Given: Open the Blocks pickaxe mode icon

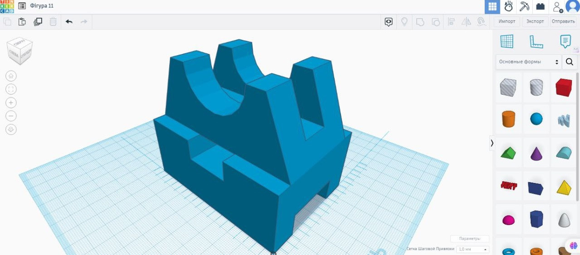Looking at the screenshot, I should click(x=524, y=7).
